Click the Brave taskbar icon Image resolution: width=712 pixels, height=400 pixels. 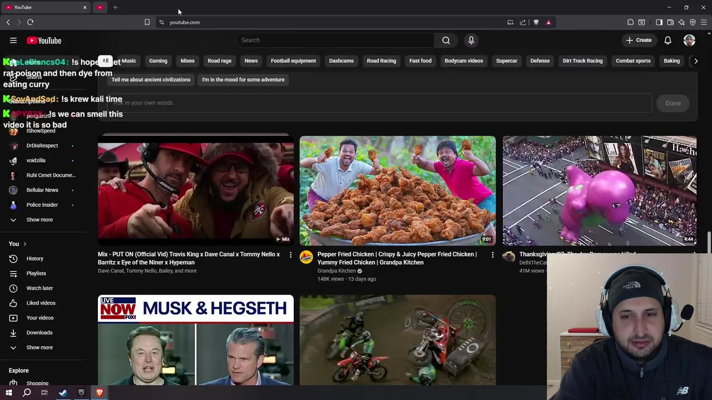click(100, 393)
